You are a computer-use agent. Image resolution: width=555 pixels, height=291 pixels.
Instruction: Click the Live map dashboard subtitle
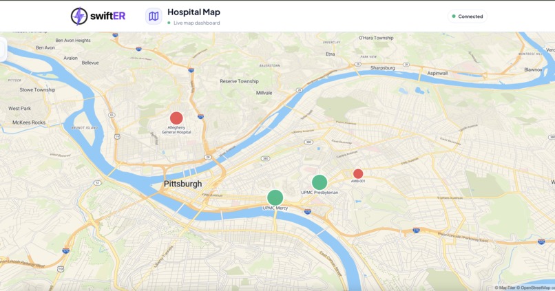[x=196, y=23]
